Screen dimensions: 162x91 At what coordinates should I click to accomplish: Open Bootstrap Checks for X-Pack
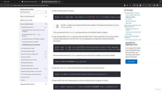tap(29, 60)
